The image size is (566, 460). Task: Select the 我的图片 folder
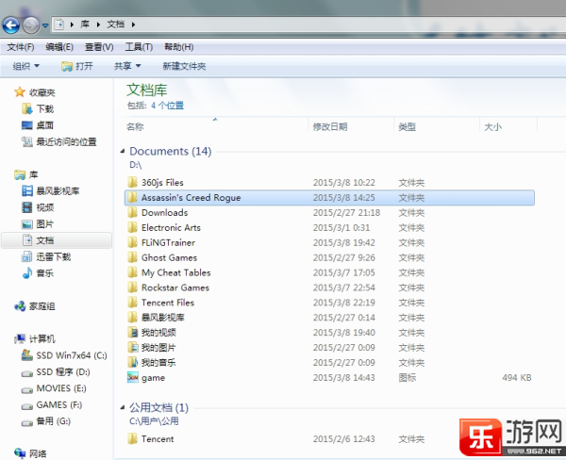click(329, 348)
